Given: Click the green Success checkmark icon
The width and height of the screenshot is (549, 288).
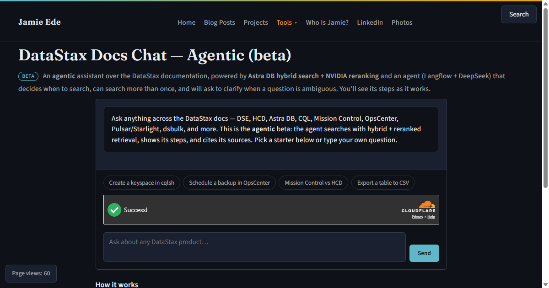Looking at the screenshot, I should click(114, 210).
